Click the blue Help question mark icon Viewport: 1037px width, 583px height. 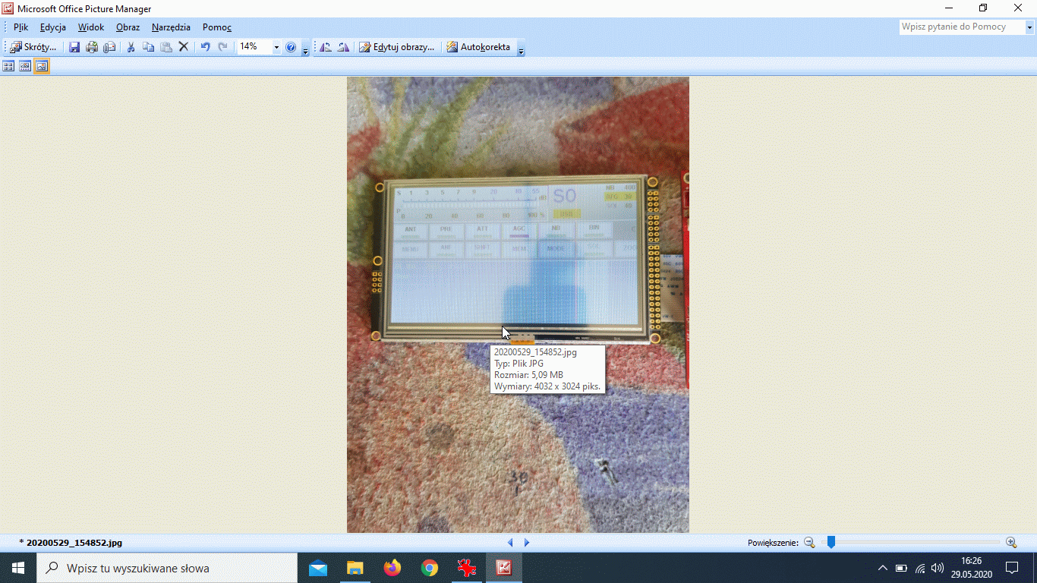[291, 47]
